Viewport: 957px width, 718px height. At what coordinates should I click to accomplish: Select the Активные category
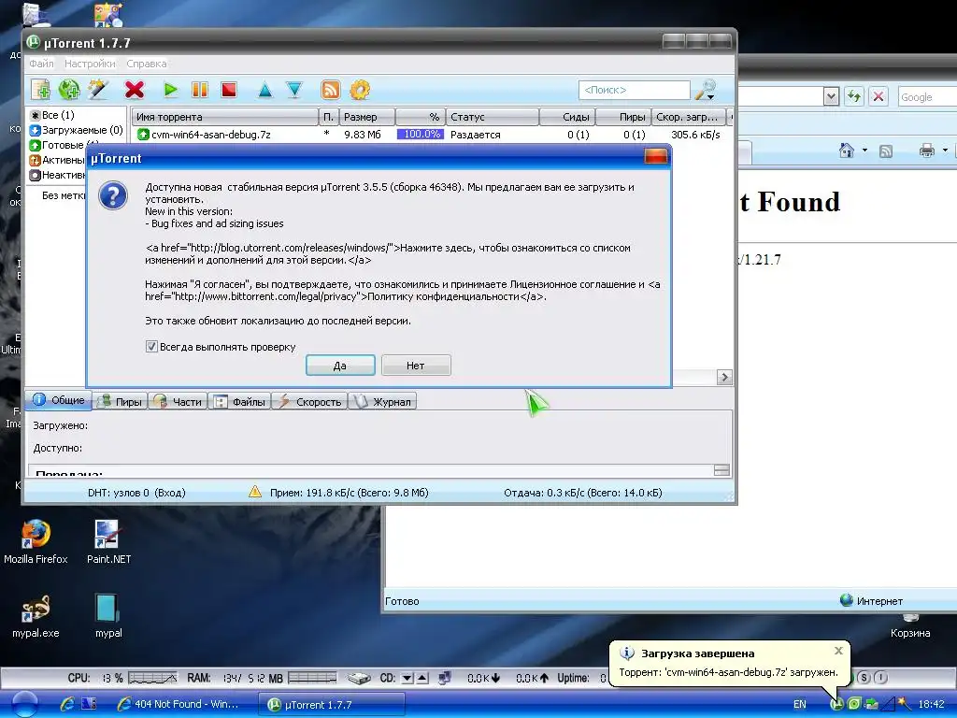pyautogui.click(x=57, y=160)
